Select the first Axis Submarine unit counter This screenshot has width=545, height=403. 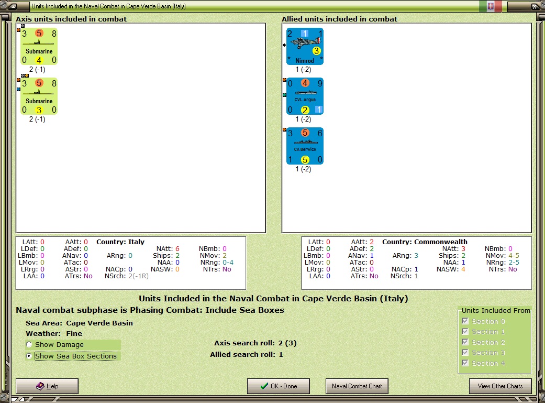click(39, 47)
